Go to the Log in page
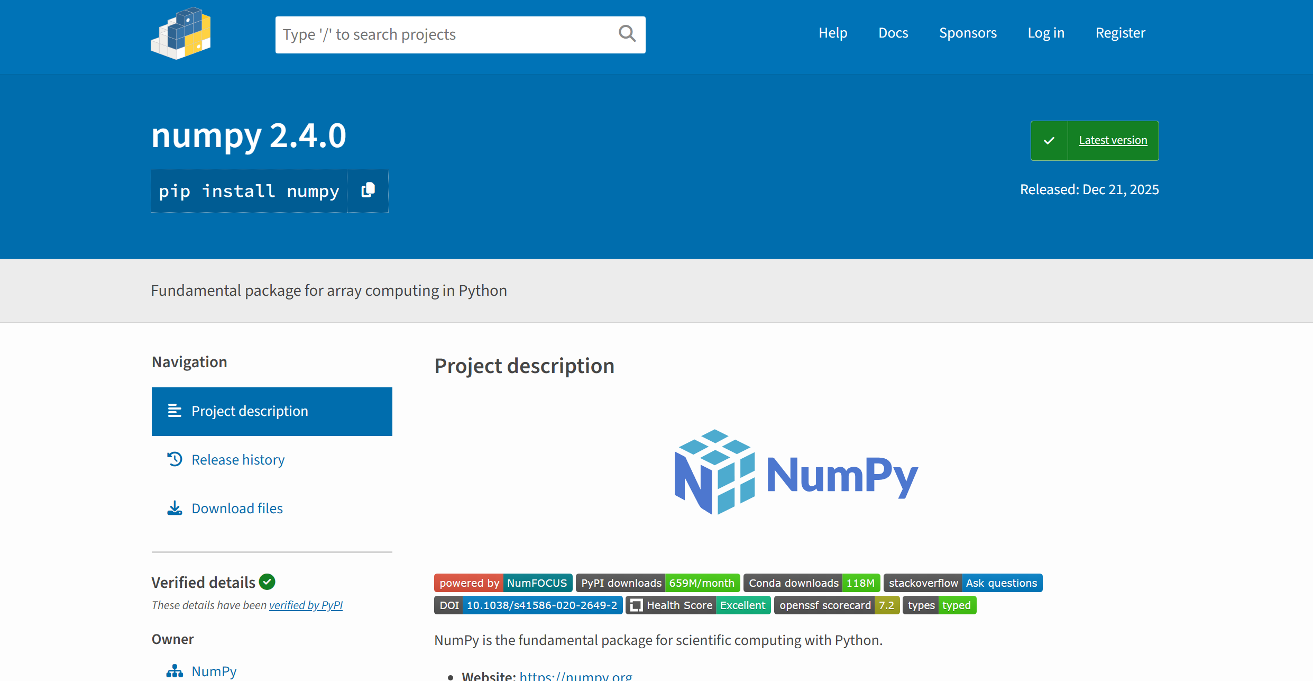 (1045, 33)
